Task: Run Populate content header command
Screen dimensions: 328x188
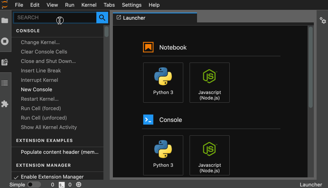Action: click(60, 152)
